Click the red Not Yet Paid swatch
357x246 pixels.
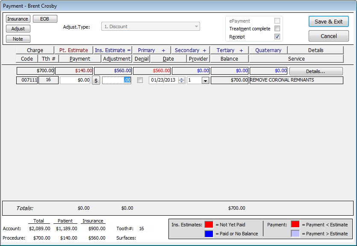(209, 224)
